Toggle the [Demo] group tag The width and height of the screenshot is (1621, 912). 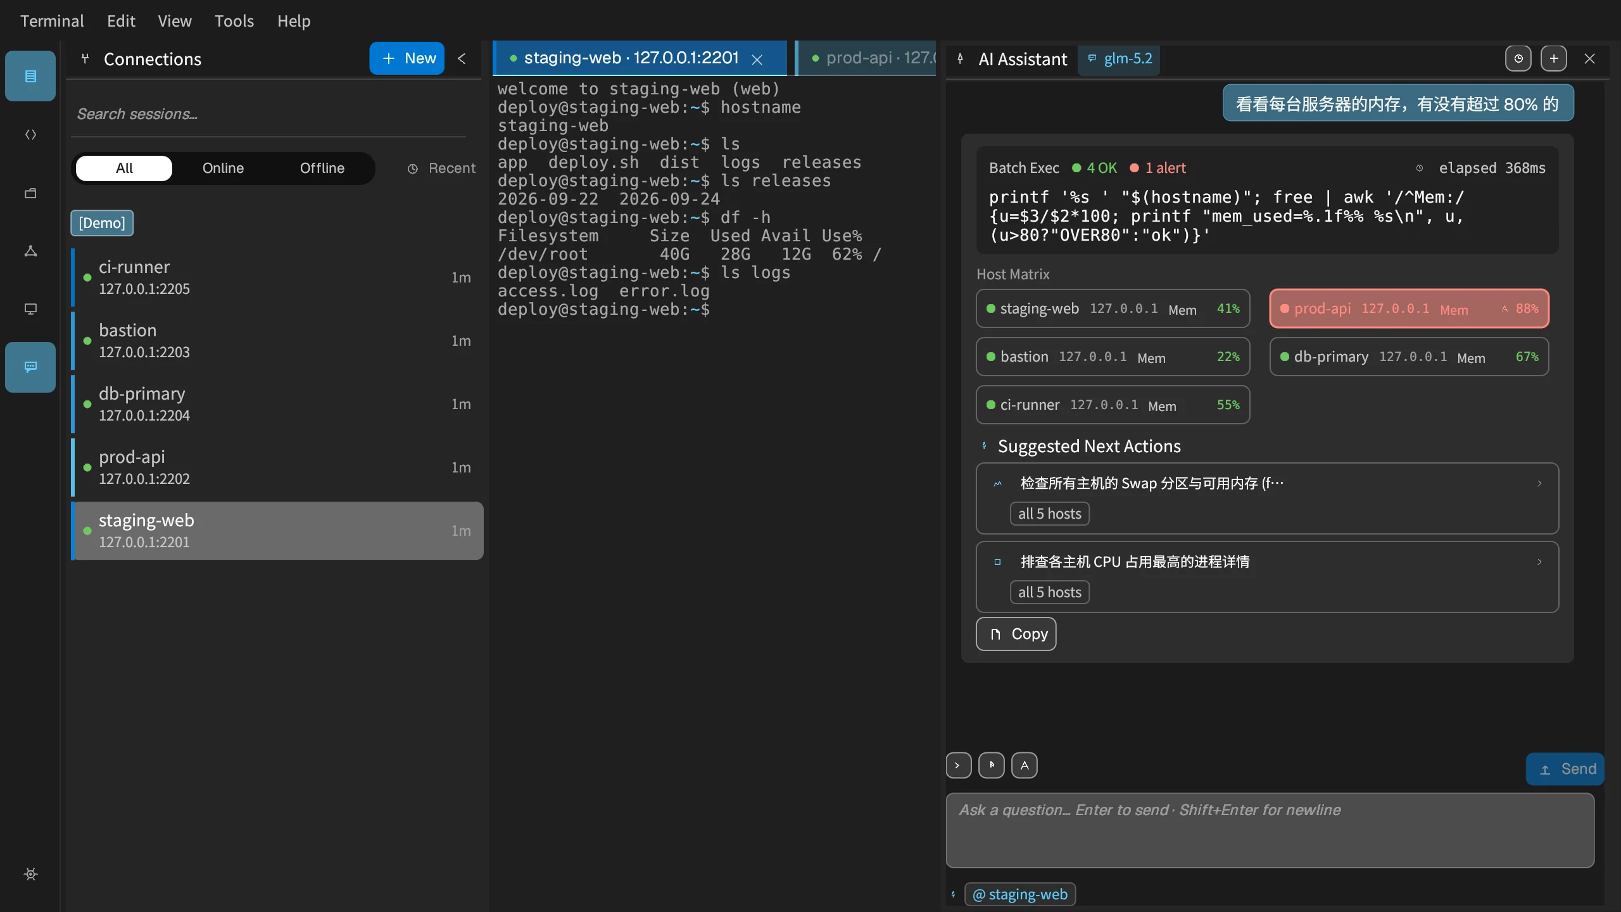pos(102,223)
